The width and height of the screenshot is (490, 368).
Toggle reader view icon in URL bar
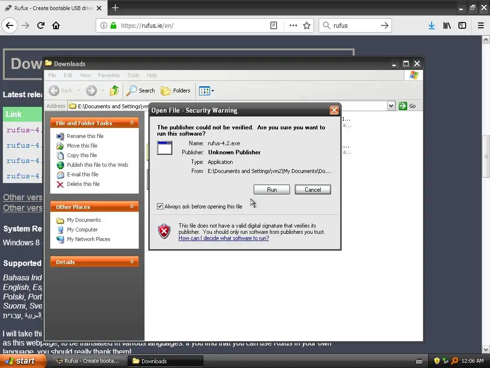273,25
